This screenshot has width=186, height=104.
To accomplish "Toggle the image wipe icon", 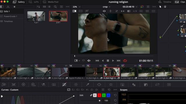I will pyautogui.click(x=74, y=11).
